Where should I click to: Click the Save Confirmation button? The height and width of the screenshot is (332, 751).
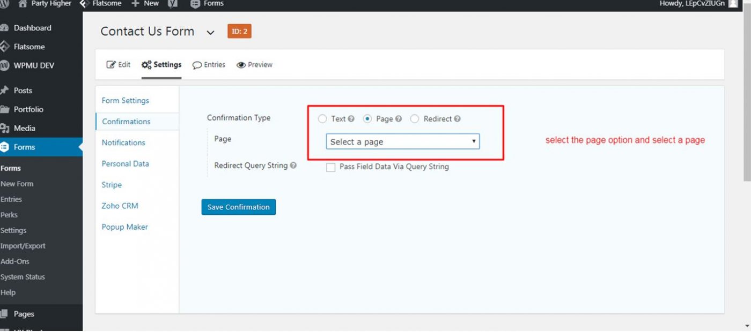pos(238,207)
